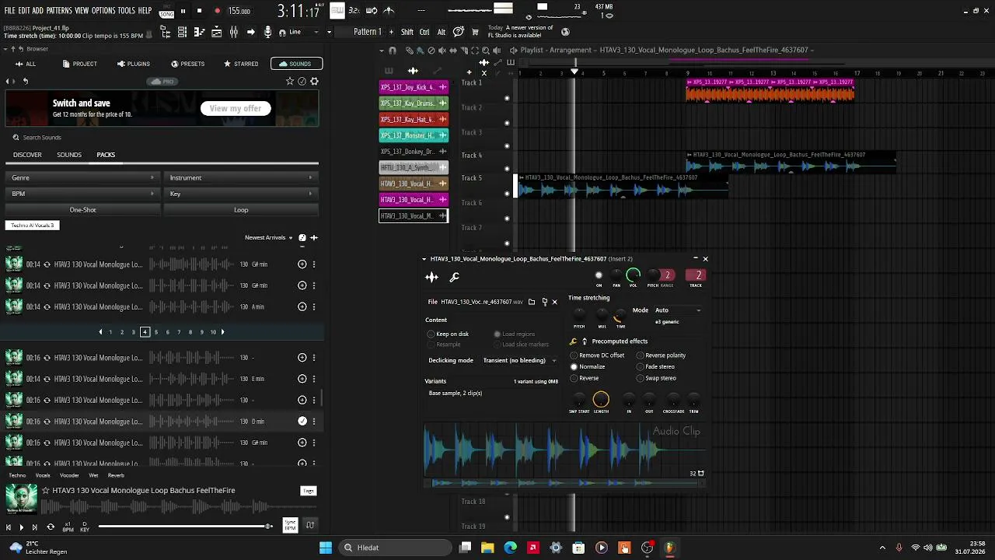Viewport: 995px width, 560px height.
Task: Click the star favorites icon in browser header
Action: (290, 81)
